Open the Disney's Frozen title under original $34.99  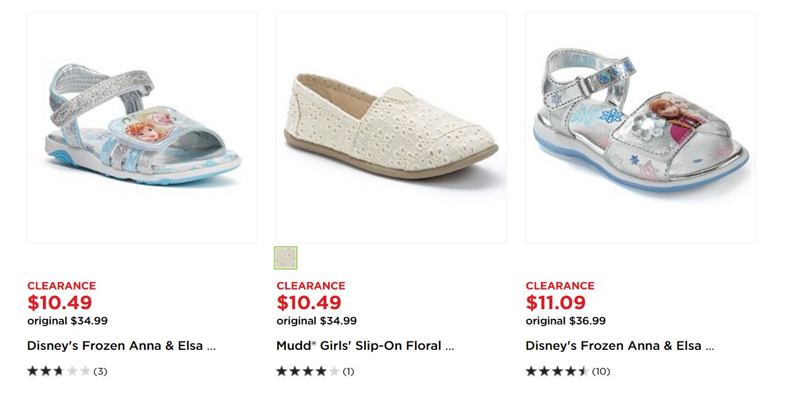coord(121,346)
